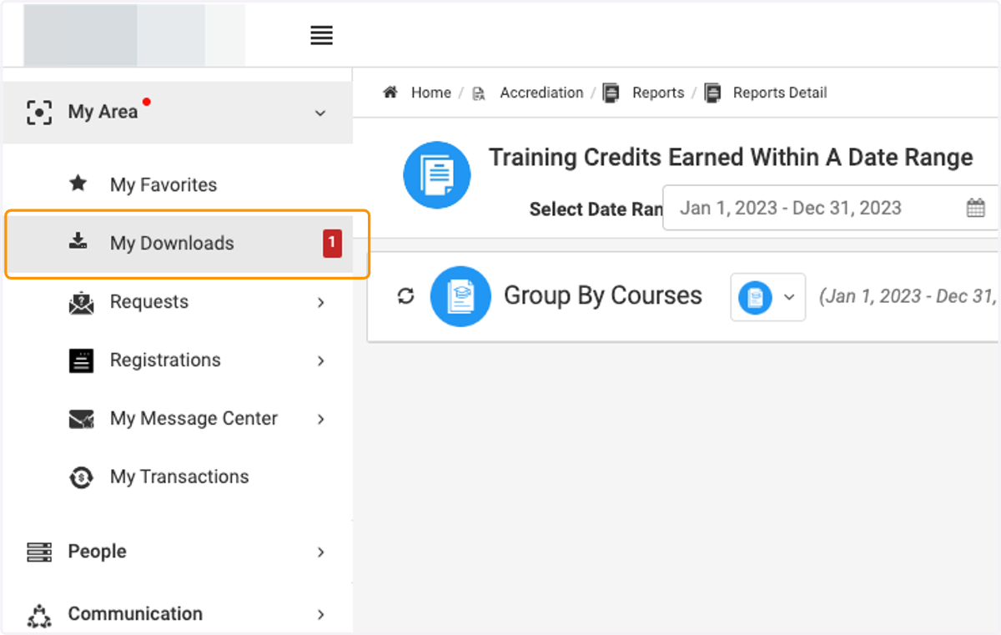Click the Reports breadcrumb document icon
This screenshot has width=1001, height=635.
[x=611, y=93]
